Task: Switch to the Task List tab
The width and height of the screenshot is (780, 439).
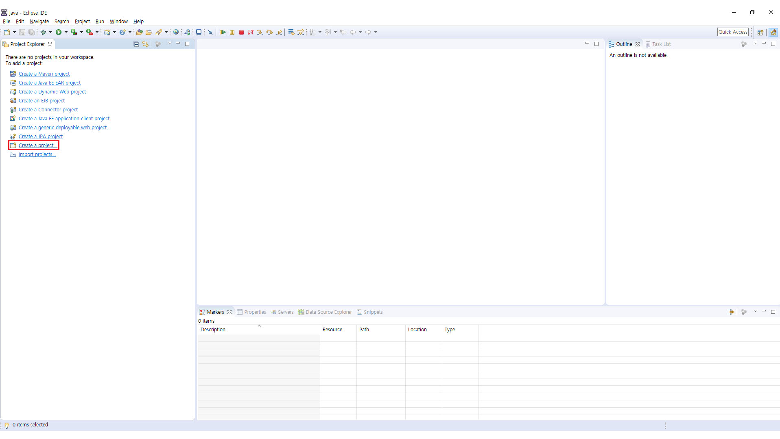Action: (x=658, y=44)
